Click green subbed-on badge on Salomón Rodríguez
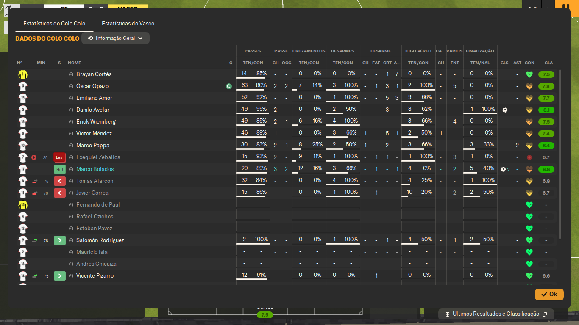The image size is (579, 325). pos(59,240)
